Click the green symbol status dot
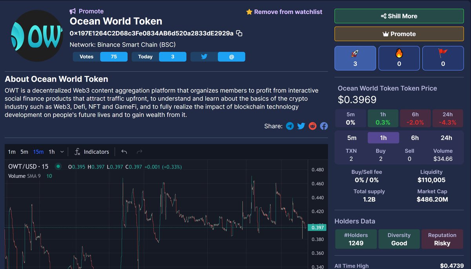Image resolution: width=471 pixels, height=269 pixels. (58, 166)
